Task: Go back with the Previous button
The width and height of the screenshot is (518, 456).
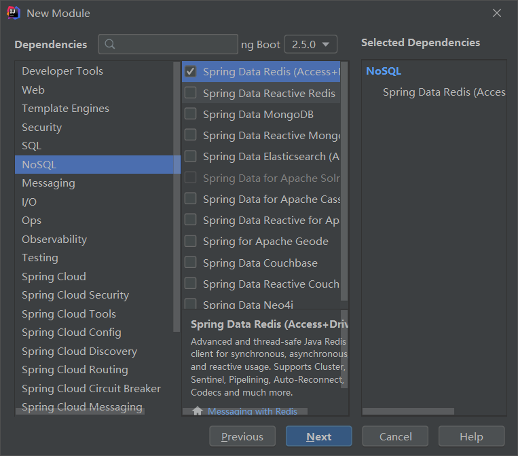Action: pyautogui.click(x=242, y=436)
